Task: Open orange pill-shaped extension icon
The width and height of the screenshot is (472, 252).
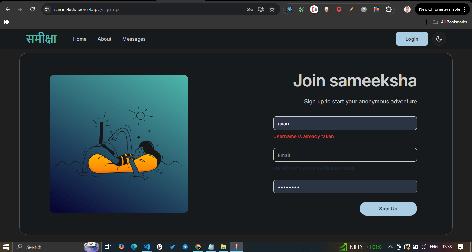Action: coord(327,9)
